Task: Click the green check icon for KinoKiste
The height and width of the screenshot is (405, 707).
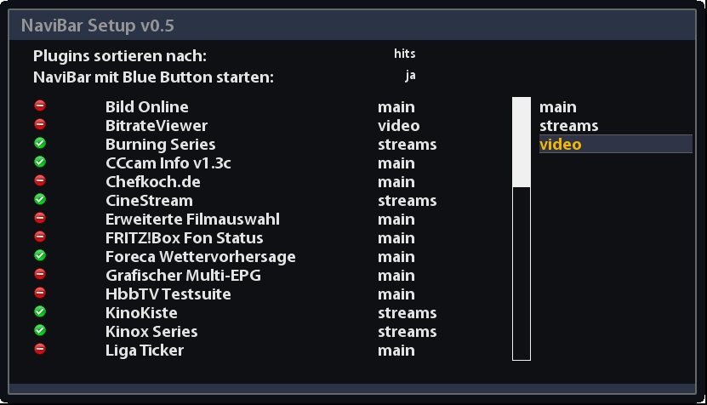Action: pyautogui.click(x=40, y=311)
